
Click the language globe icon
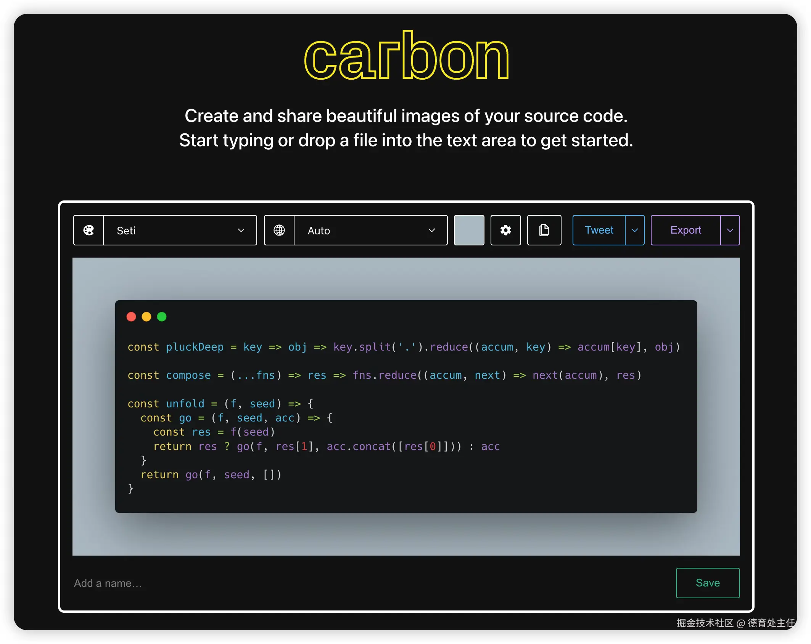click(279, 230)
